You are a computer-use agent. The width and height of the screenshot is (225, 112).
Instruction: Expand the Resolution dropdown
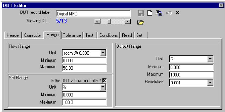(x=210, y=83)
